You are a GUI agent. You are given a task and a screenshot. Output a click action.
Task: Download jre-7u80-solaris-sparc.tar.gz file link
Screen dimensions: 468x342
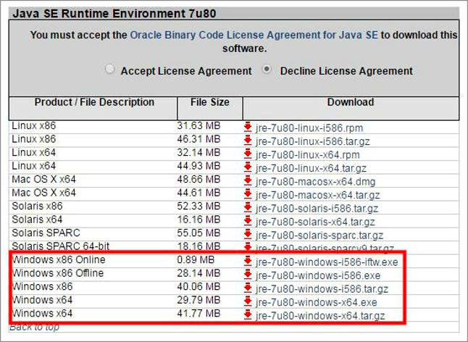(319, 235)
